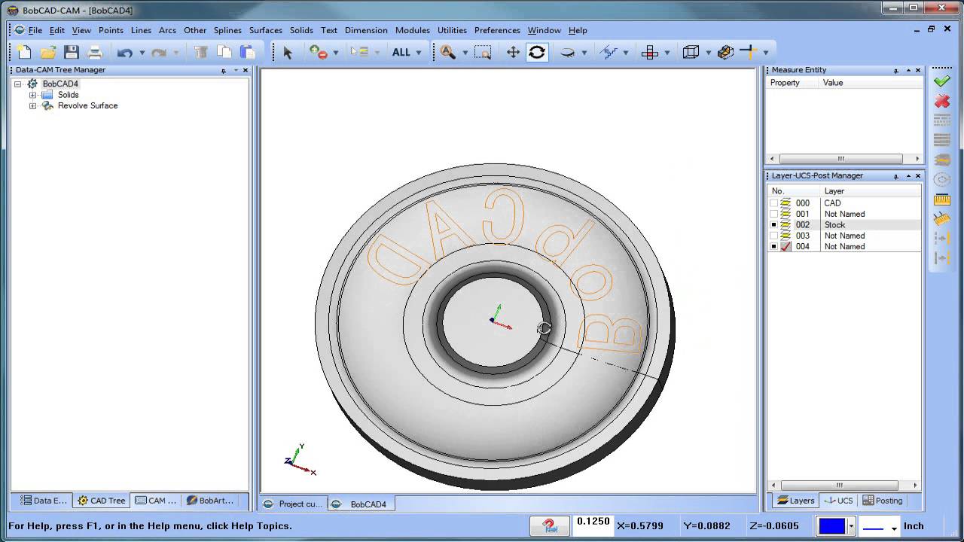
Task: Toggle visibility checkbox for layer 004
Action: (x=773, y=247)
